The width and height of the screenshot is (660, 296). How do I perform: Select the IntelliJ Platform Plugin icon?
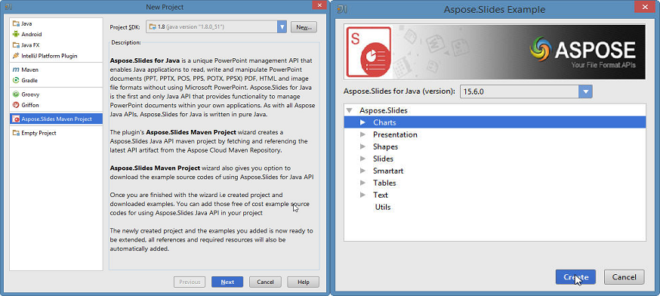(16, 56)
